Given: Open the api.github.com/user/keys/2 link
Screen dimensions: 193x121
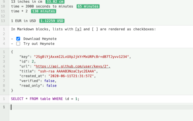Looking at the screenshot, I should pyautogui.click(x=72, y=67).
